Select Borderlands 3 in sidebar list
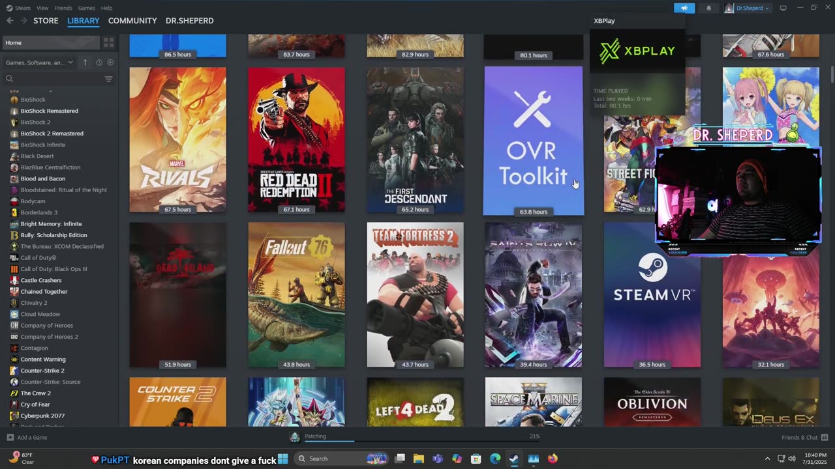835x469 pixels. (x=38, y=212)
